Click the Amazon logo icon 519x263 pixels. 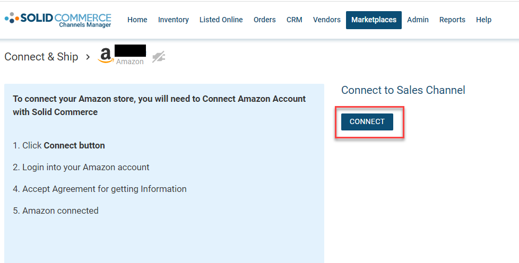(106, 56)
